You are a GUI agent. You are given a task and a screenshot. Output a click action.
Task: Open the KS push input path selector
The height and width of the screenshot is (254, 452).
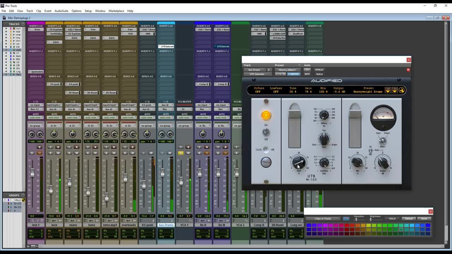click(x=147, y=105)
